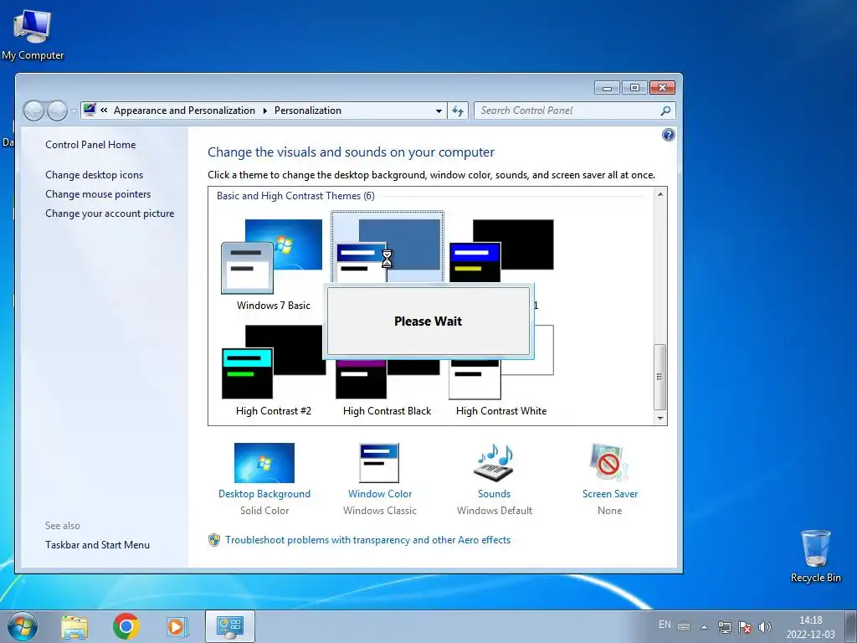Open Windows Media Player taskbar icon
The height and width of the screenshot is (643, 857).
[x=177, y=626]
